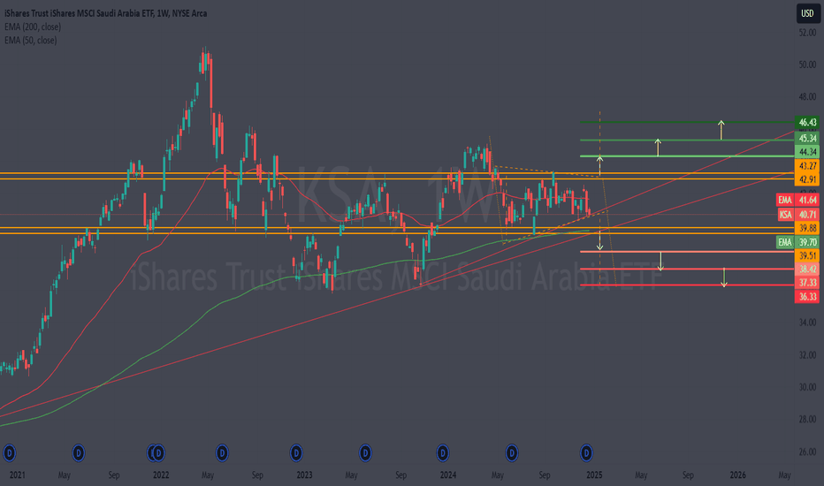Click the 37.33 red price label

[x=806, y=283]
